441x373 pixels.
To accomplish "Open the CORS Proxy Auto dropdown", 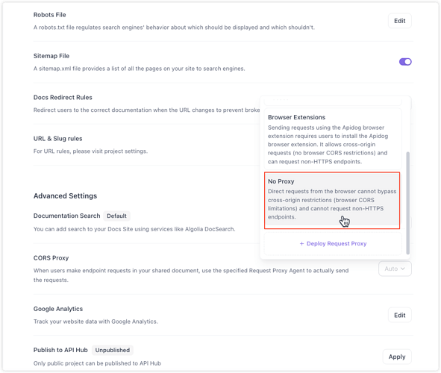I will pyautogui.click(x=395, y=269).
